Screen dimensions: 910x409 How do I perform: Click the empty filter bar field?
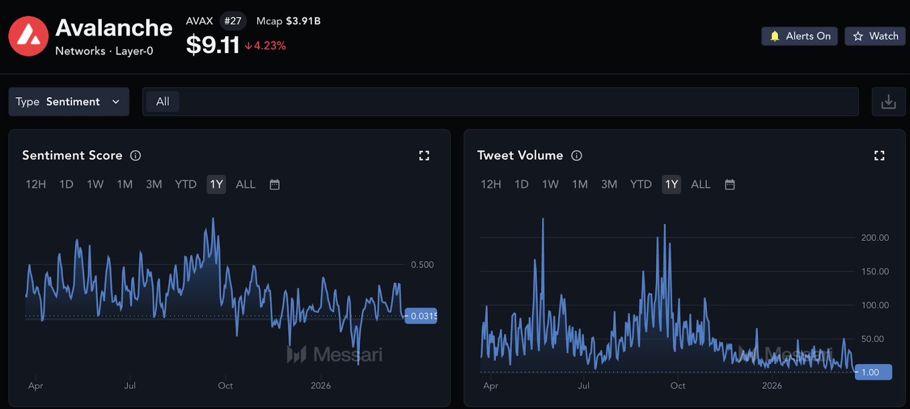tap(512, 102)
